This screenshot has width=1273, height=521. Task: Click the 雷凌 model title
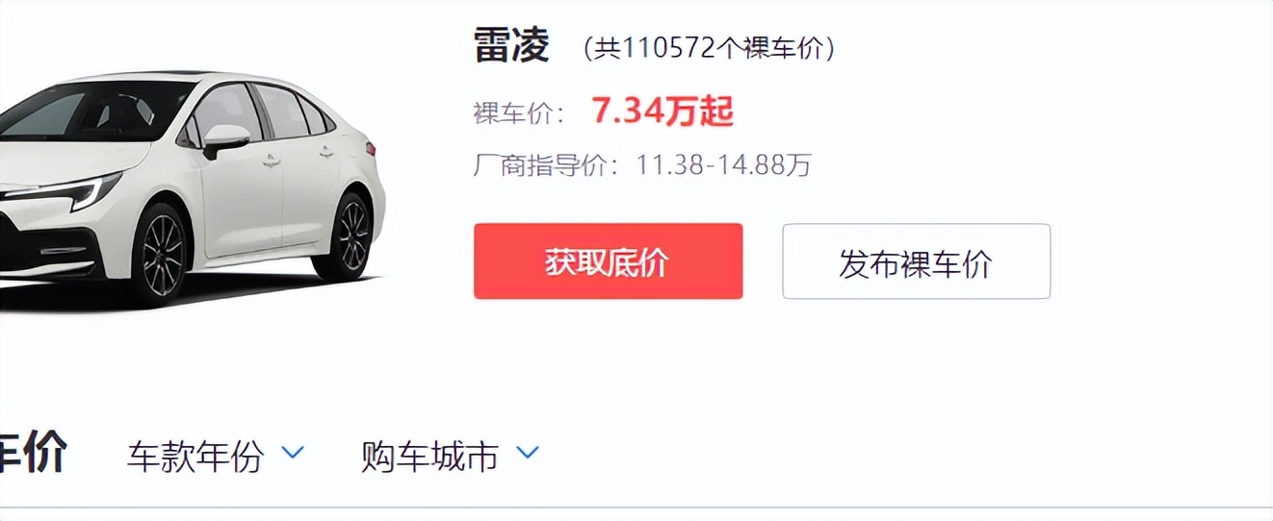[x=511, y=45]
